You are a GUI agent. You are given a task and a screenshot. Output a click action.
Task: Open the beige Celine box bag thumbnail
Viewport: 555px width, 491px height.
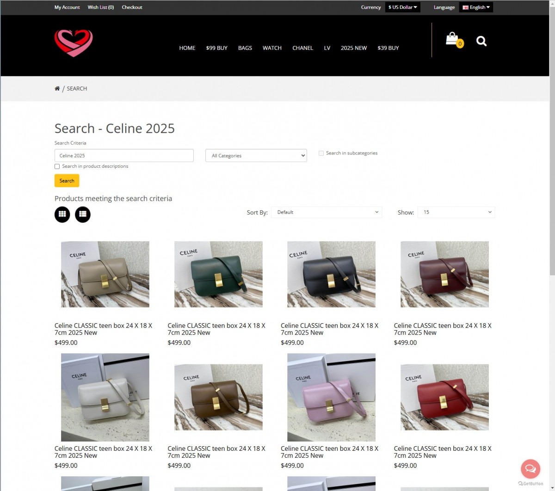pyautogui.click(x=105, y=274)
